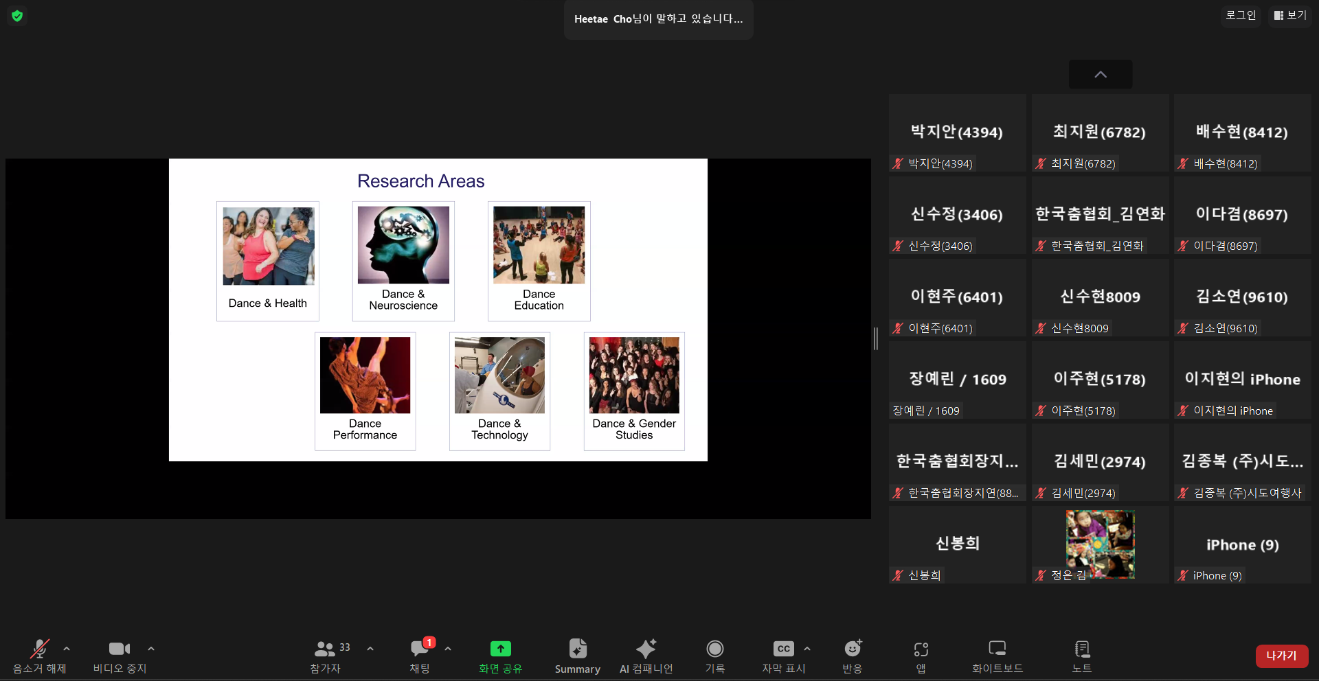Viewport: 1319px width, 681px height.
Task: Click muted mic icon on 이주현(5178) tile
Action: pyautogui.click(x=1041, y=411)
